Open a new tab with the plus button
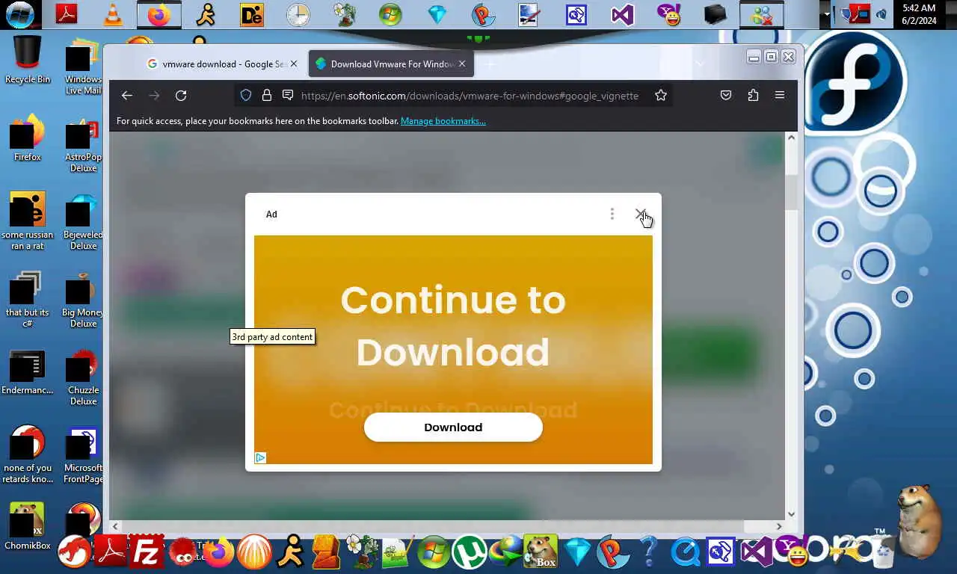This screenshot has height=574, width=957. coord(490,64)
